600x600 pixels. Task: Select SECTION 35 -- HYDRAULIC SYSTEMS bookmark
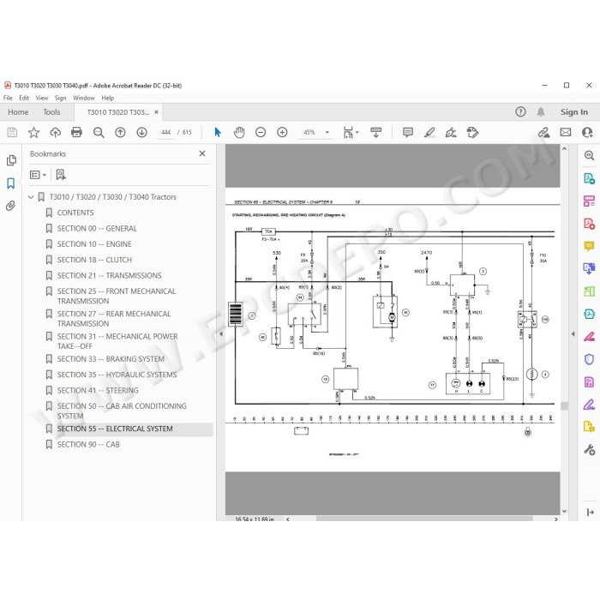117,375
